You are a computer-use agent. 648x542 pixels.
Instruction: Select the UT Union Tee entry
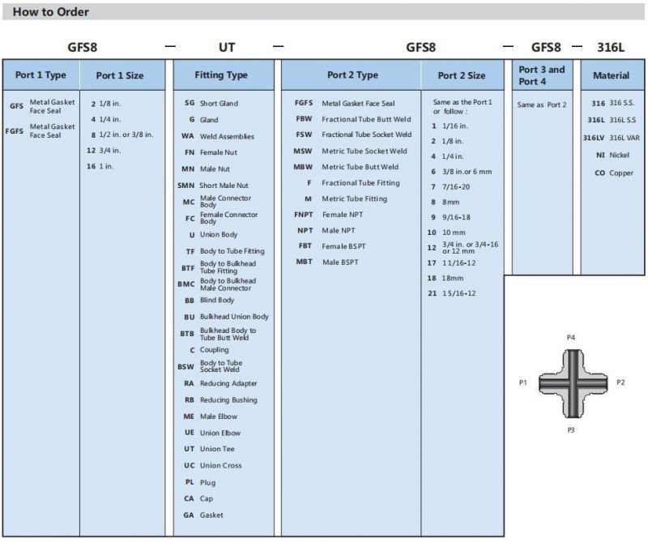point(210,449)
